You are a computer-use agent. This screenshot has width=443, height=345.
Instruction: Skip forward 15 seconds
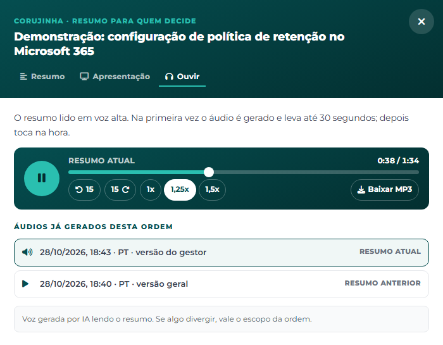(x=120, y=190)
